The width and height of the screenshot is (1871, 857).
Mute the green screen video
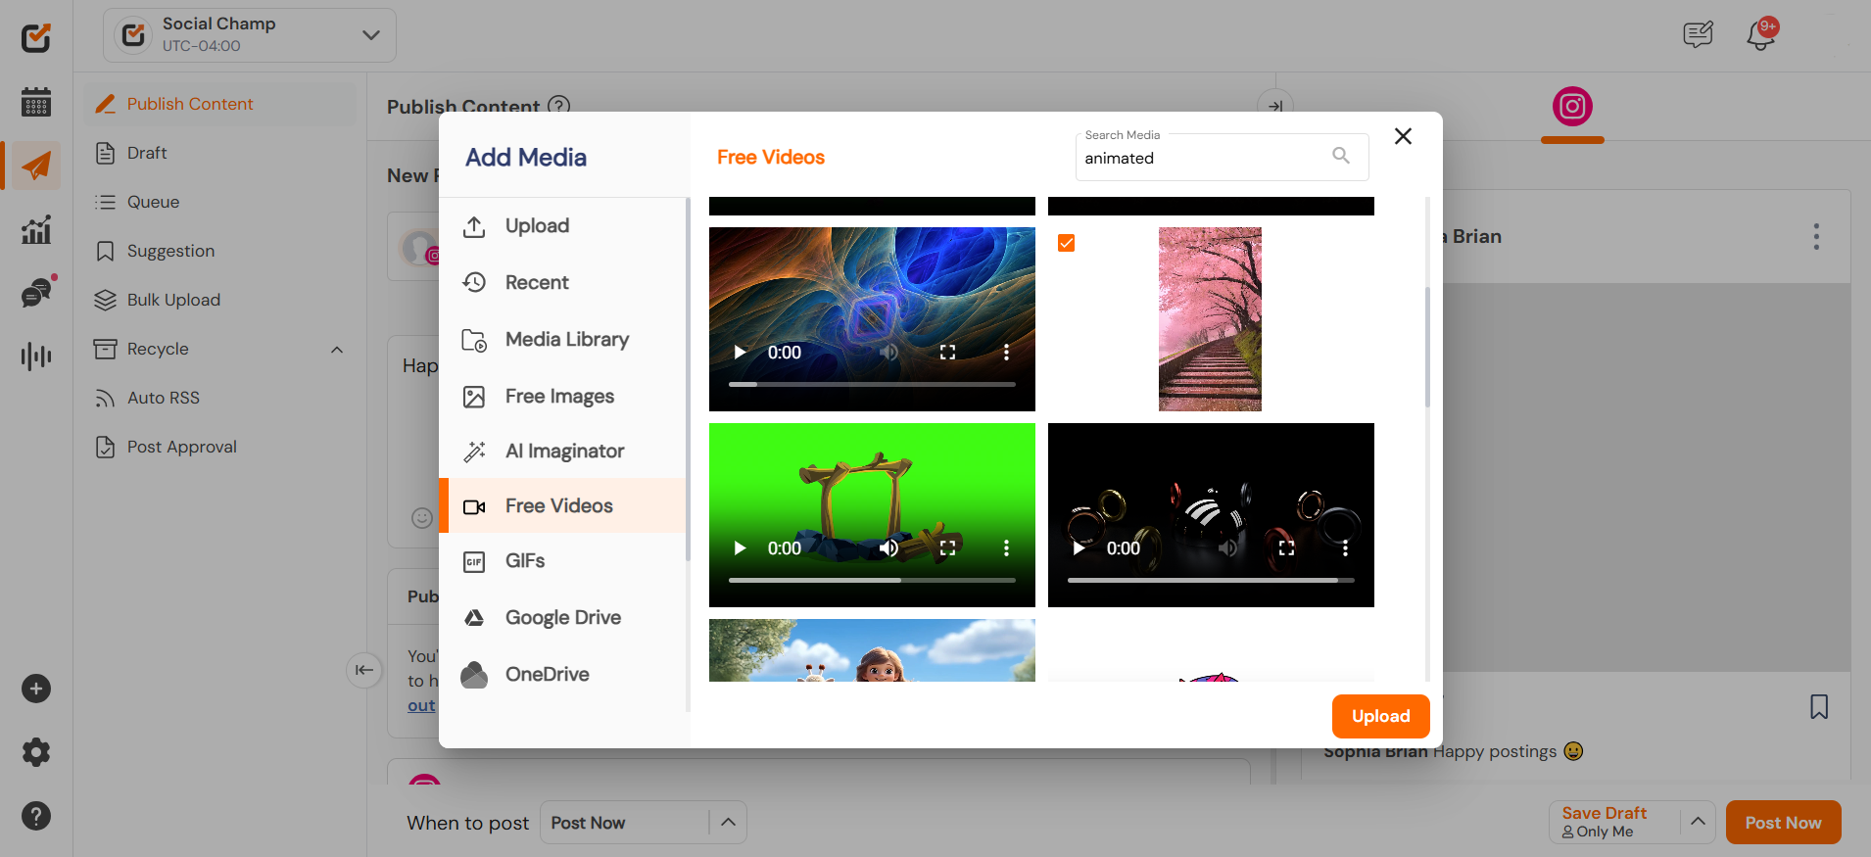(888, 548)
